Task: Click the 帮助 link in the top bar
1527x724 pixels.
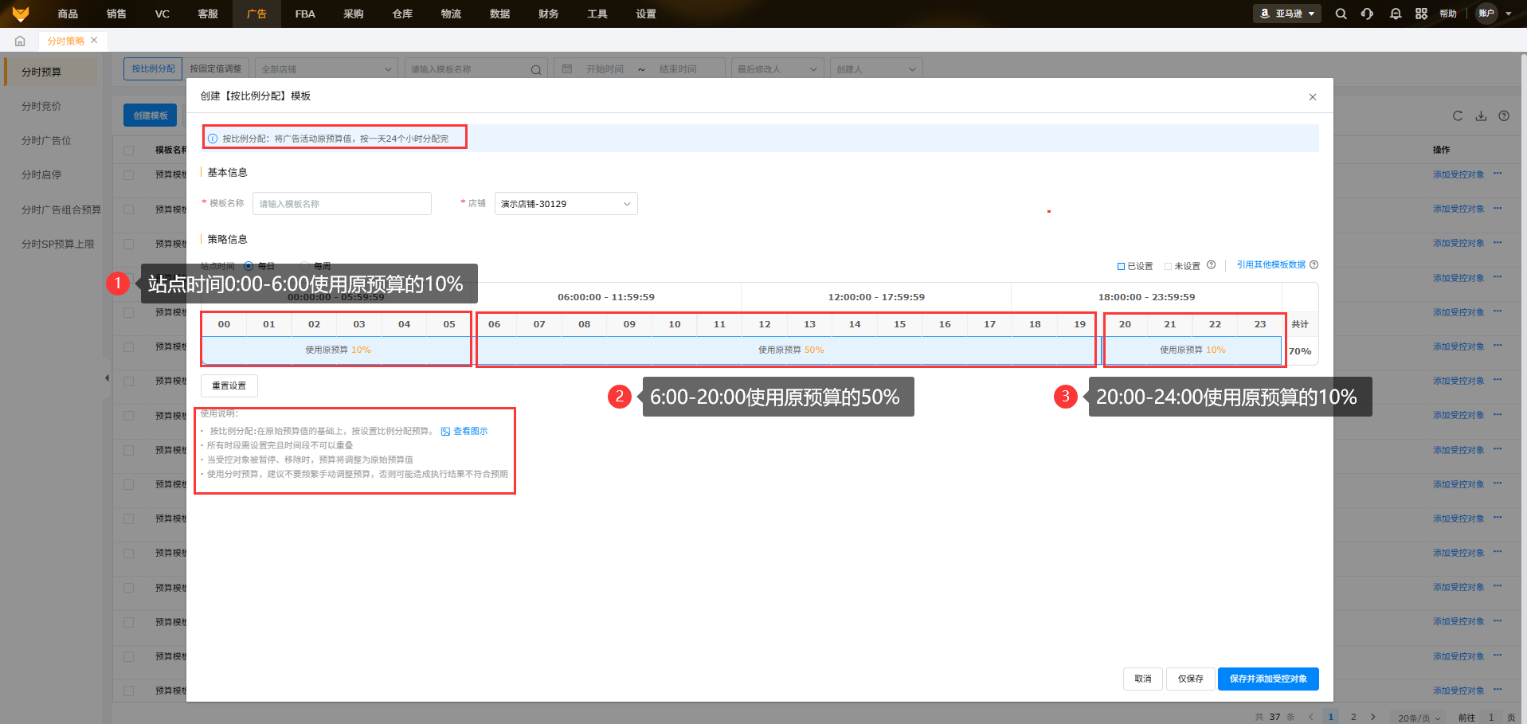Action: click(1448, 14)
